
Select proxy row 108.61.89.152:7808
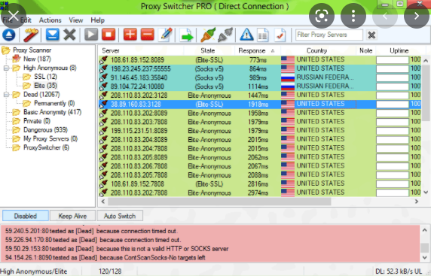click(x=260, y=183)
